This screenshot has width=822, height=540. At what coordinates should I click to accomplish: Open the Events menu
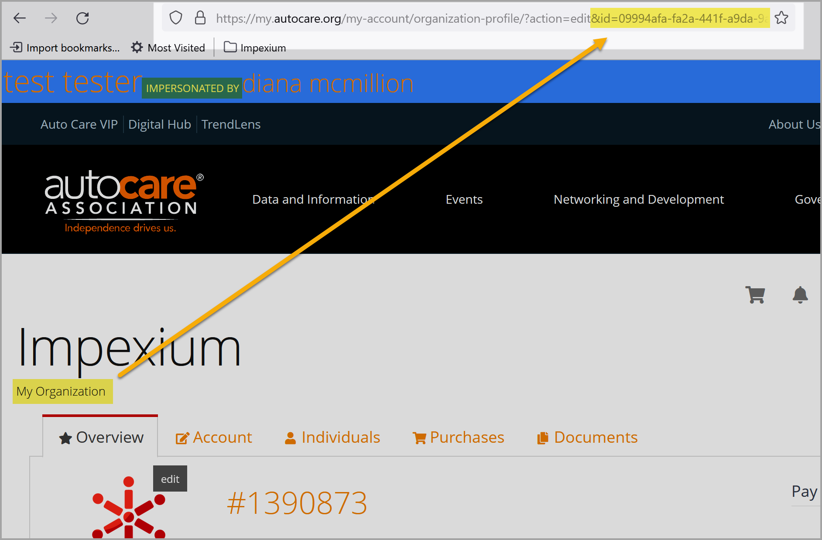point(464,199)
